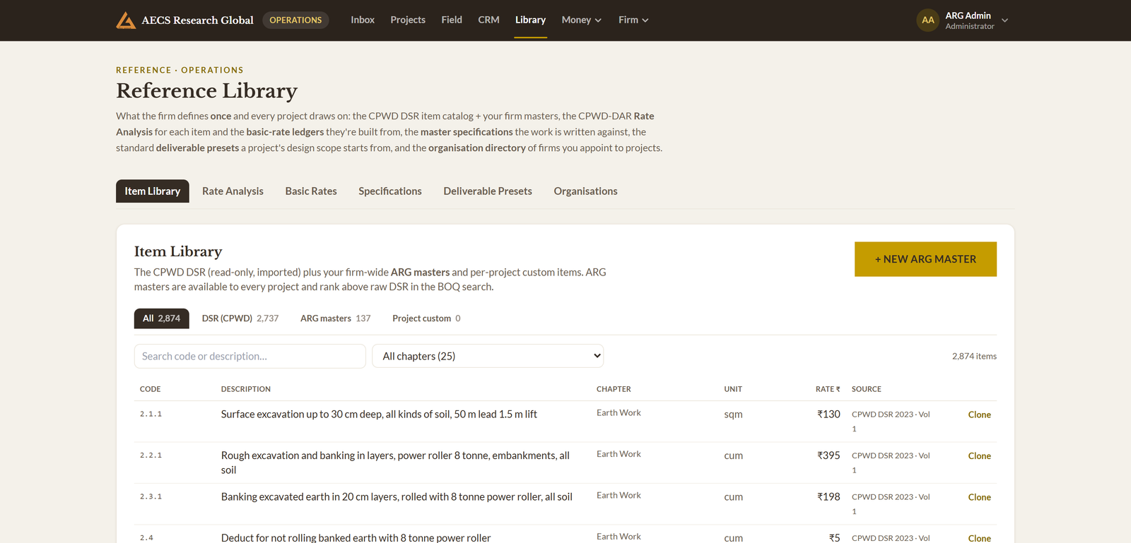Click the ₹198 rate value
The width and height of the screenshot is (1131, 543).
tap(828, 497)
